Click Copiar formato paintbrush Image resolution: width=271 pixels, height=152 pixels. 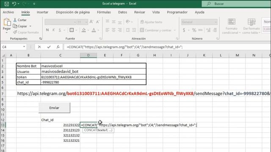coord(26,32)
